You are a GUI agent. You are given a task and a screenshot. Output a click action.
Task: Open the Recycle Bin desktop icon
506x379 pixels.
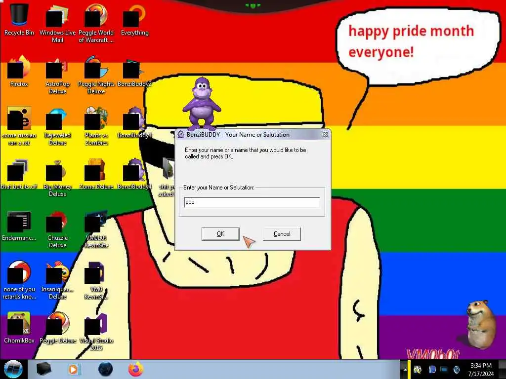click(x=19, y=19)
